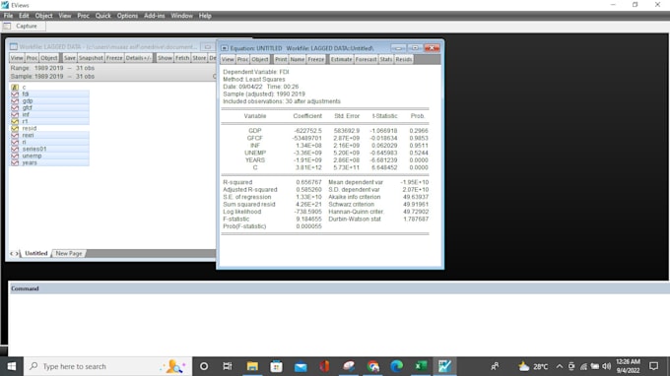Select the unemp series icon
This screenshot has height=376, width=670.
pos(15,156)
